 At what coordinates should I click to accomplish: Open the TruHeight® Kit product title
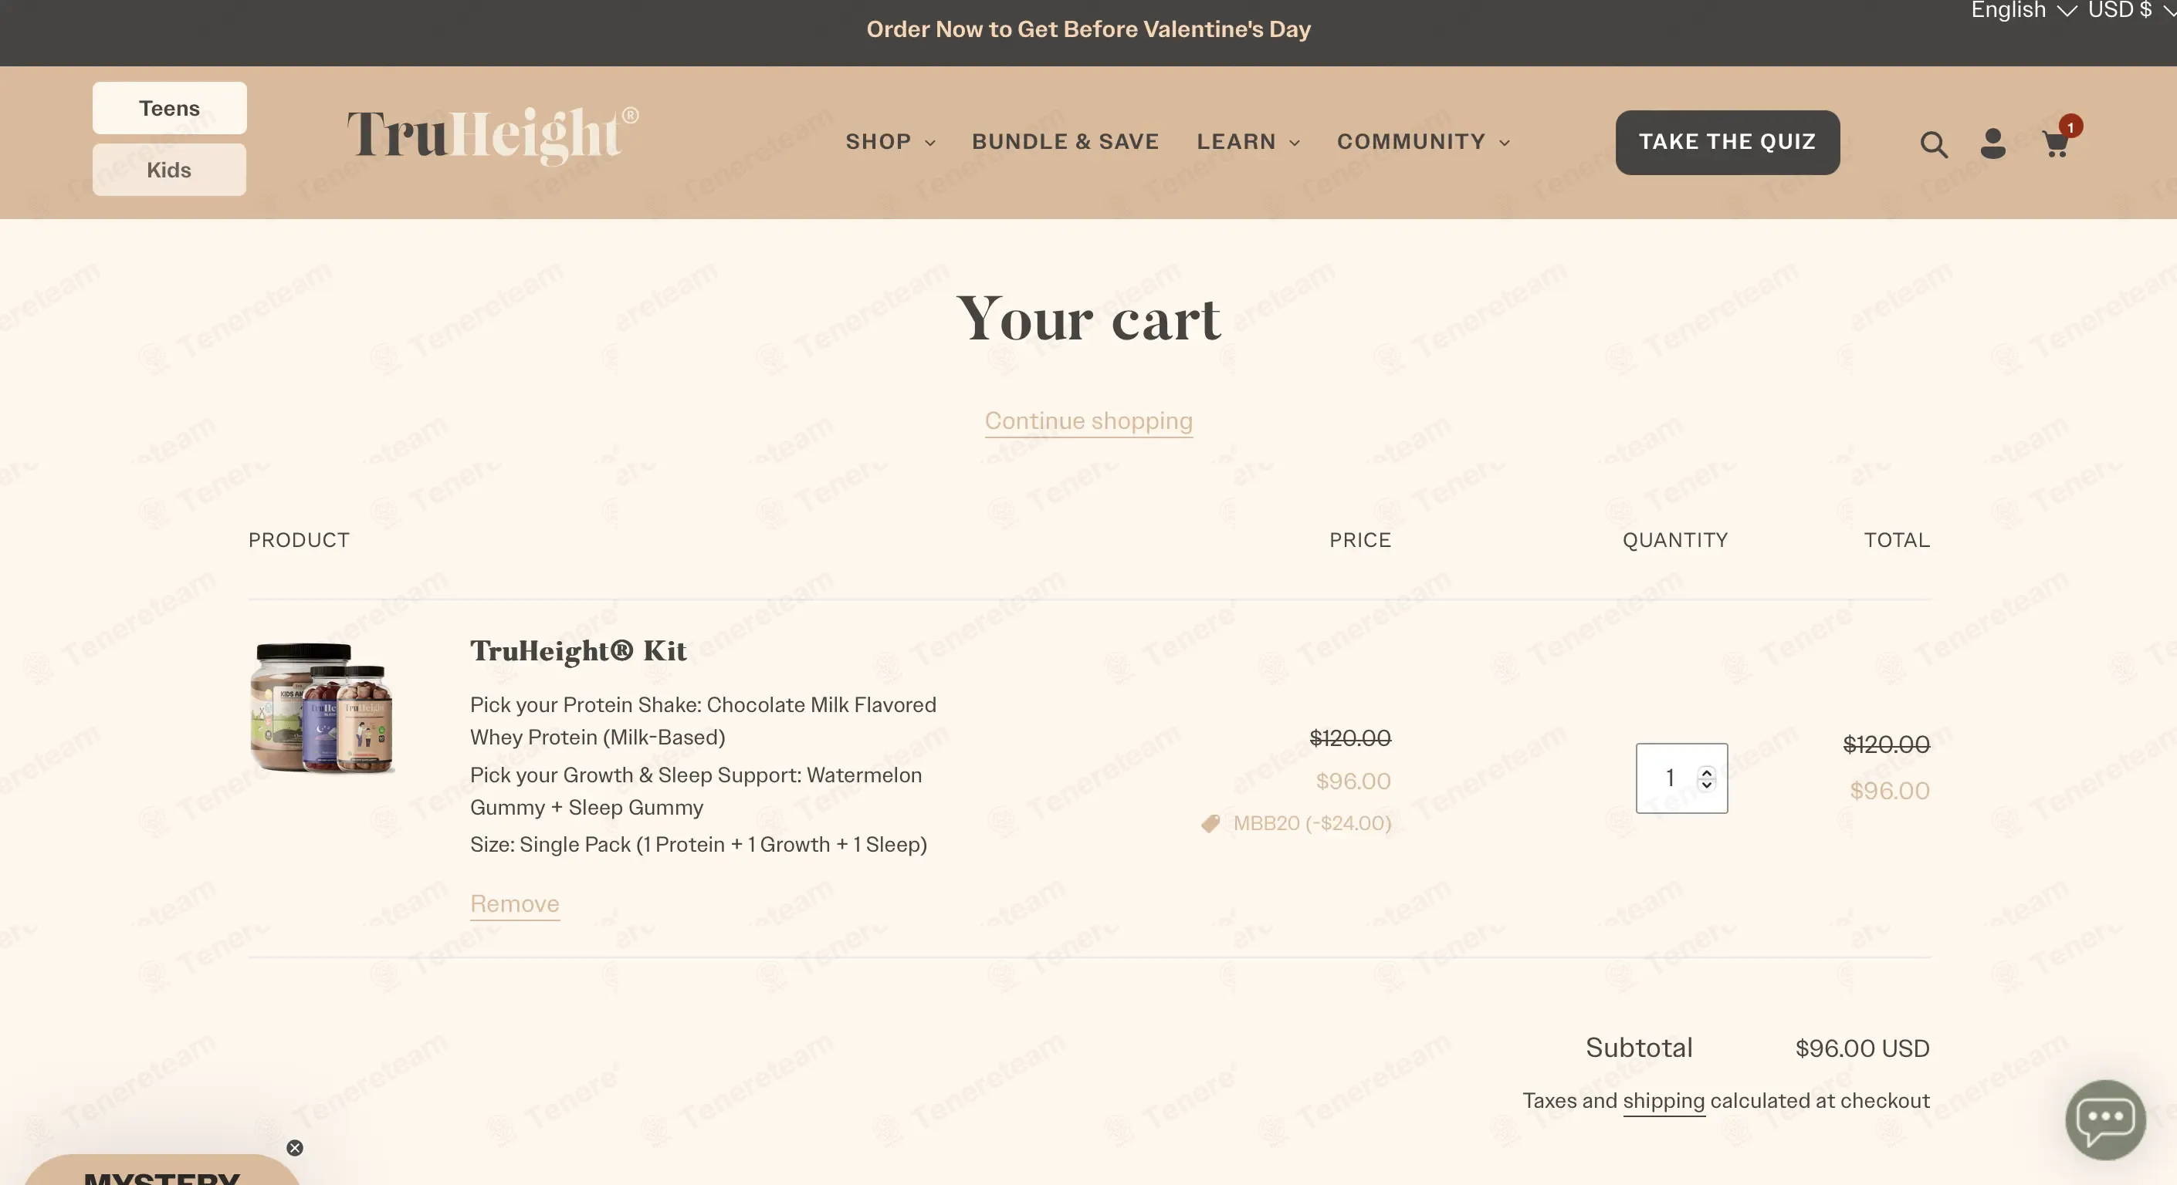tap(578, 650)
